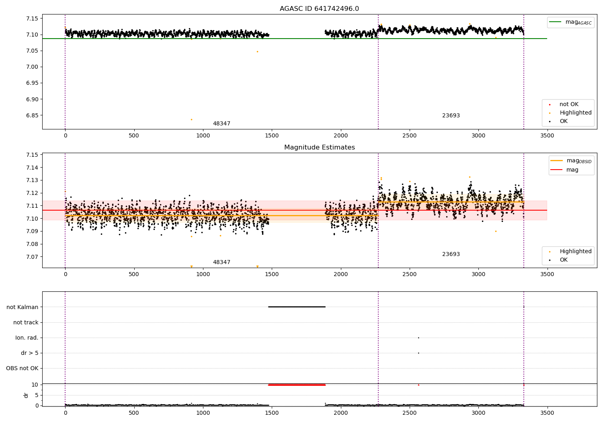
Task: Click the y-axis tick 7.08 in middle panel
Action: click(32, 244)
